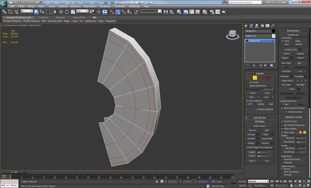Select Polygon sub-object level icon
Screen dimensions: 311x188
tap(264, 78)
